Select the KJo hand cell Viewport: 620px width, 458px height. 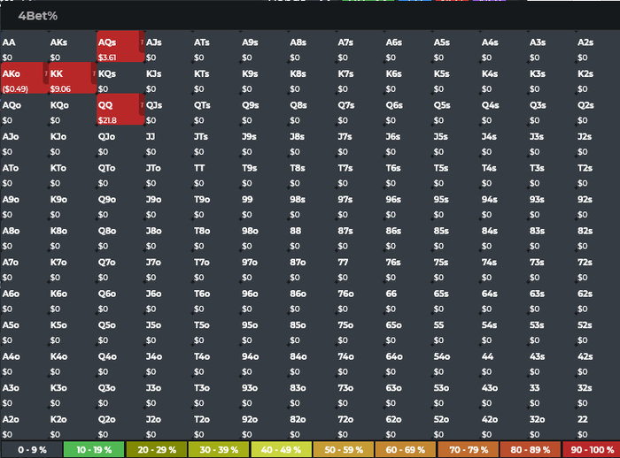[73, 141]
